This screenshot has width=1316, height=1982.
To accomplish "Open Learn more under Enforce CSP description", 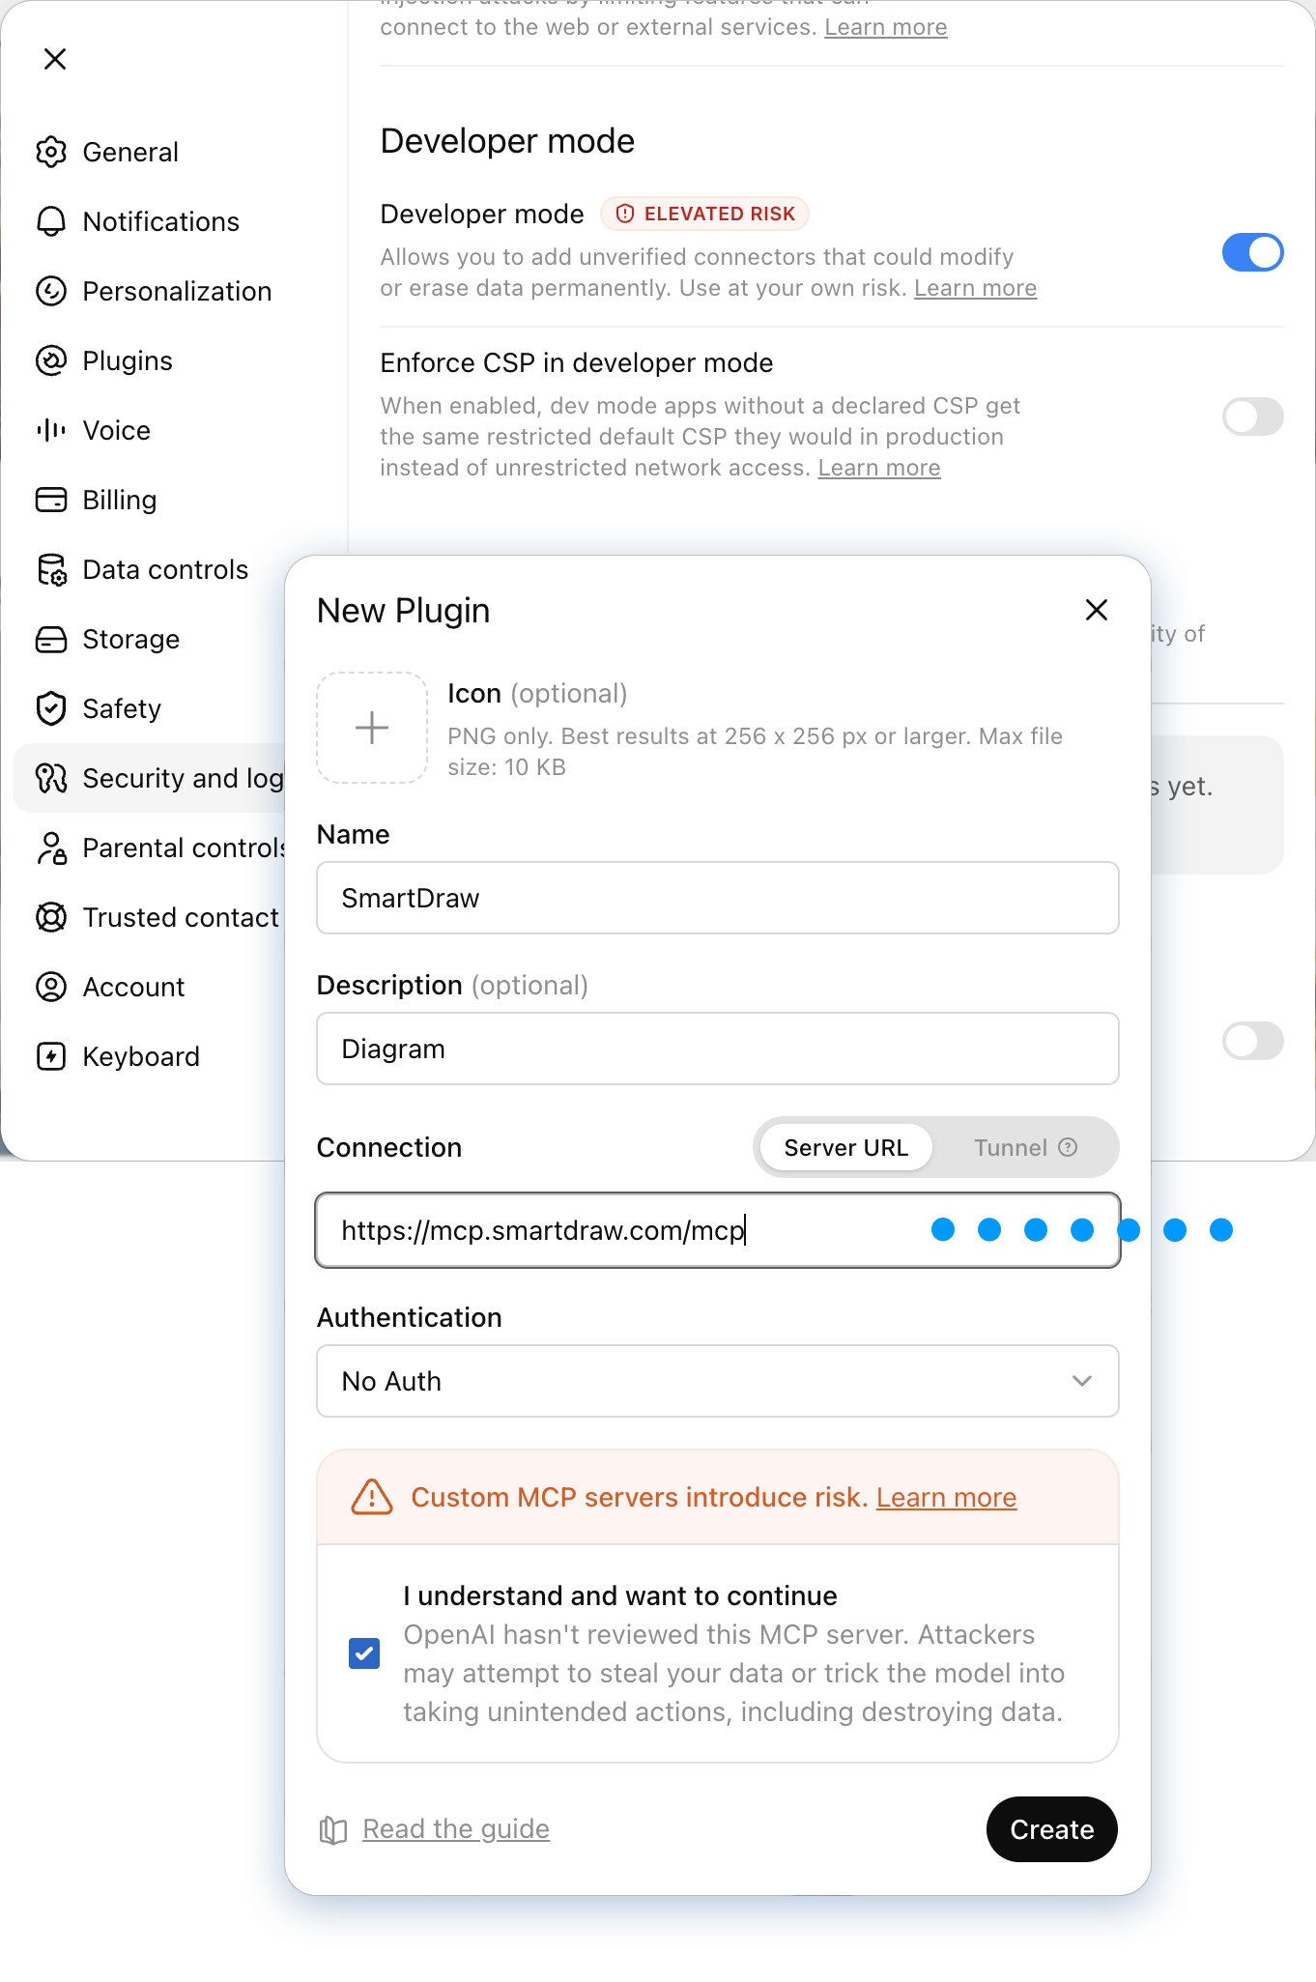I will 878,468.
